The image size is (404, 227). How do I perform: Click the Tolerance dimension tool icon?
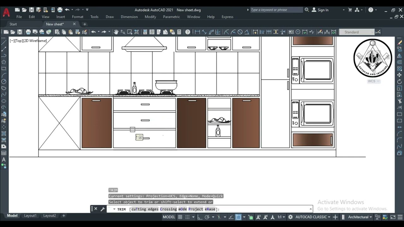pyautogui.click(x=291, y=32)
